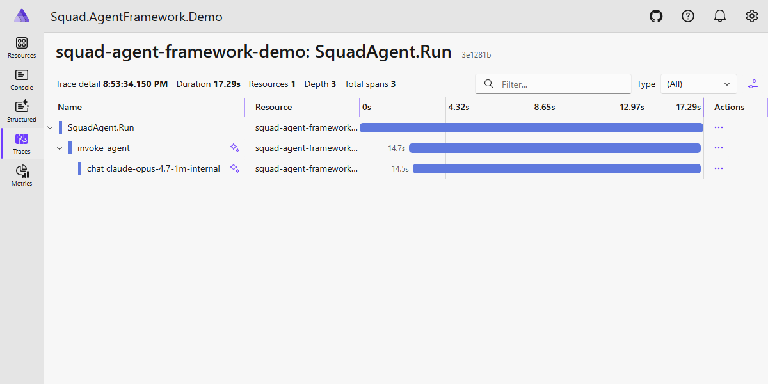
Task: Open actions menu for SquadAgent.Run span
Action: pyautogui.click(x=719, y=127)
